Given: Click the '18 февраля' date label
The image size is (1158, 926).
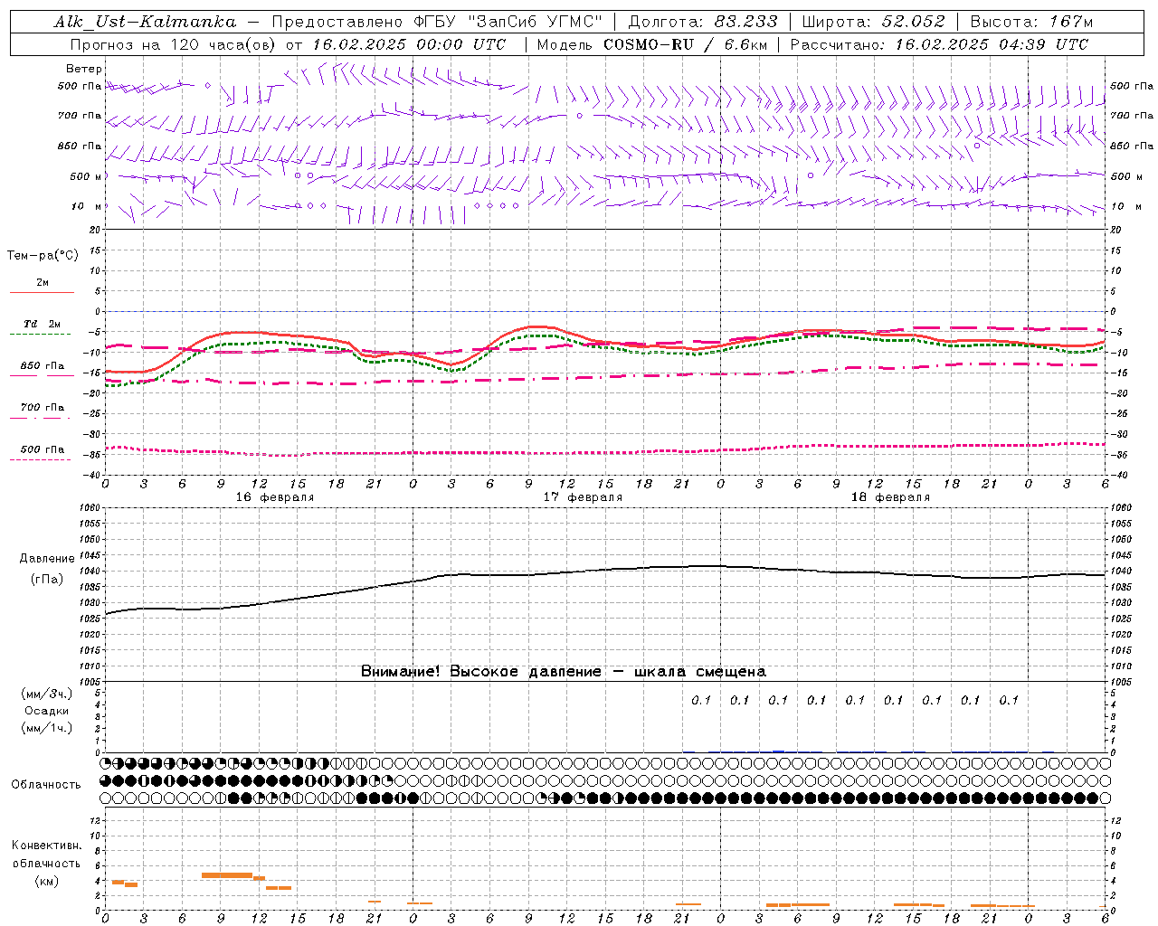Looking at the screenshot, I should [x=890, y=497].
